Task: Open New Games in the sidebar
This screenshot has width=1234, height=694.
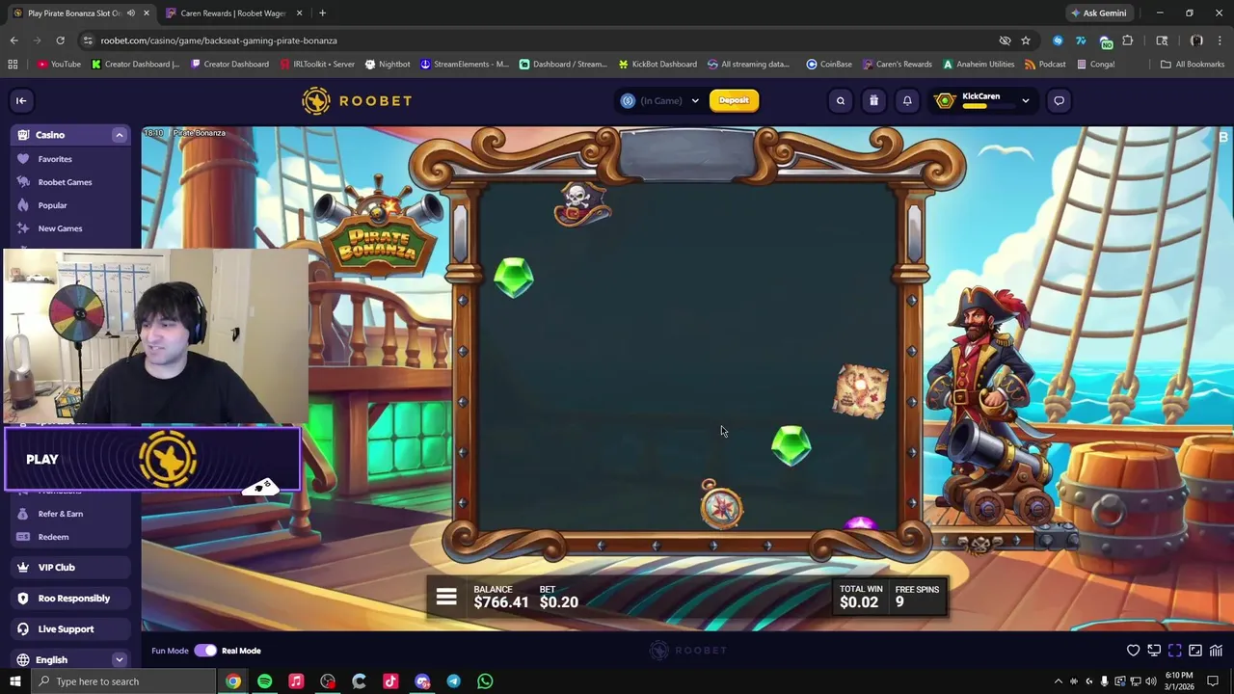Action: [60, 228]
